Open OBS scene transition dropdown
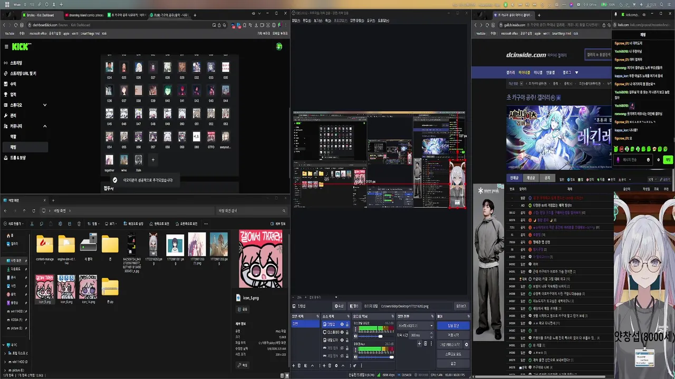The width and height of the screenshot is (675, 379). (x=416, y=326)
